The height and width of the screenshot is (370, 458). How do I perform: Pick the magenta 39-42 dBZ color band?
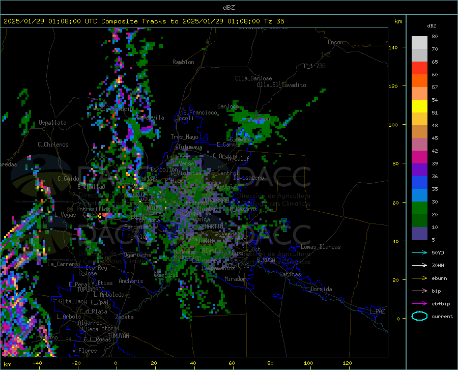[419, 157]
